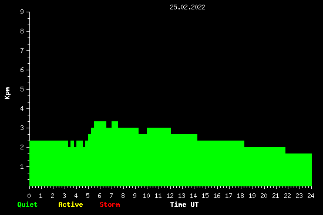Click the date title 25.02.2022
This screenshot has width=323, height=215.
[x=187, y=7]
